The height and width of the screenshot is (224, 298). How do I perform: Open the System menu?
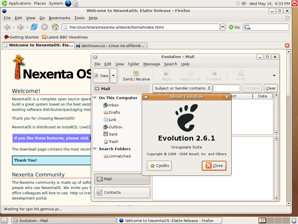point(56,3)
